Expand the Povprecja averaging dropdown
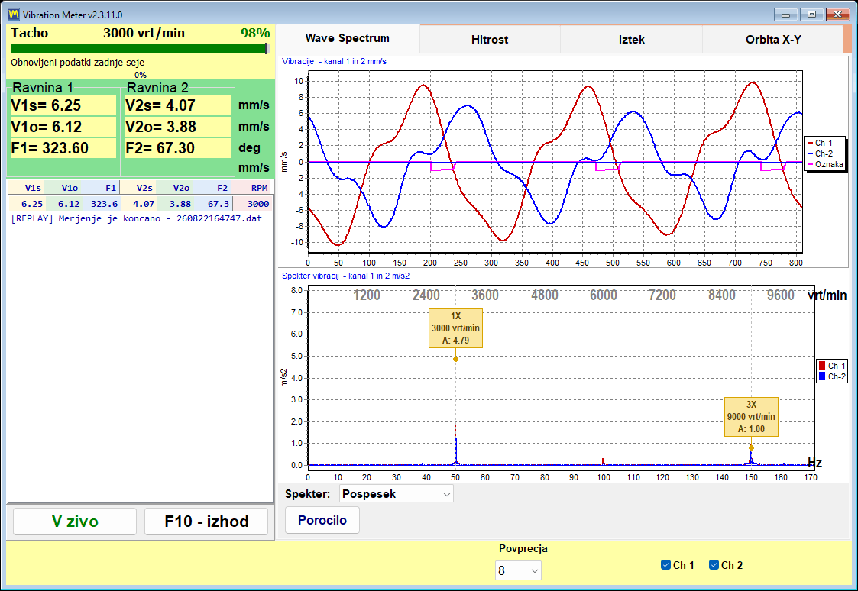Viewport: 858px width, 591px height. (518, 571)
